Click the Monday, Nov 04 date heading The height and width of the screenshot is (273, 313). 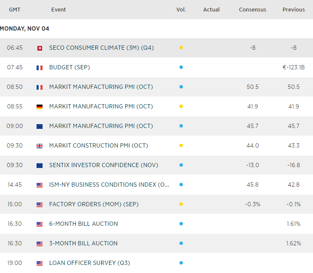tap(25, 29)
